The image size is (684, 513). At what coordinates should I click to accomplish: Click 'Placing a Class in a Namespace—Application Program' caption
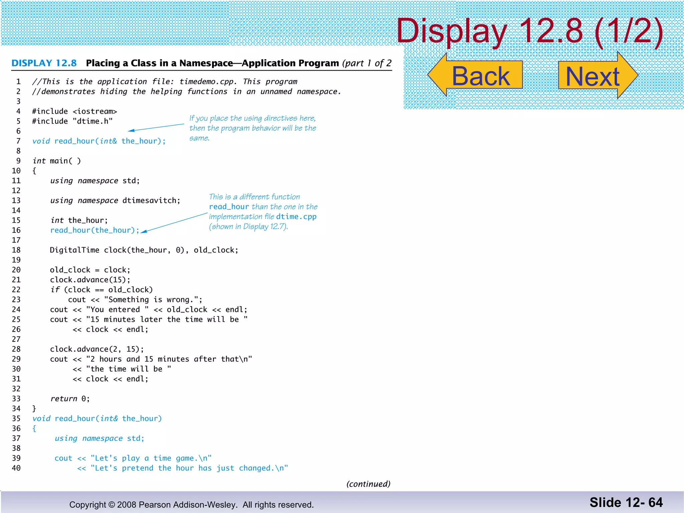(212, 63)
